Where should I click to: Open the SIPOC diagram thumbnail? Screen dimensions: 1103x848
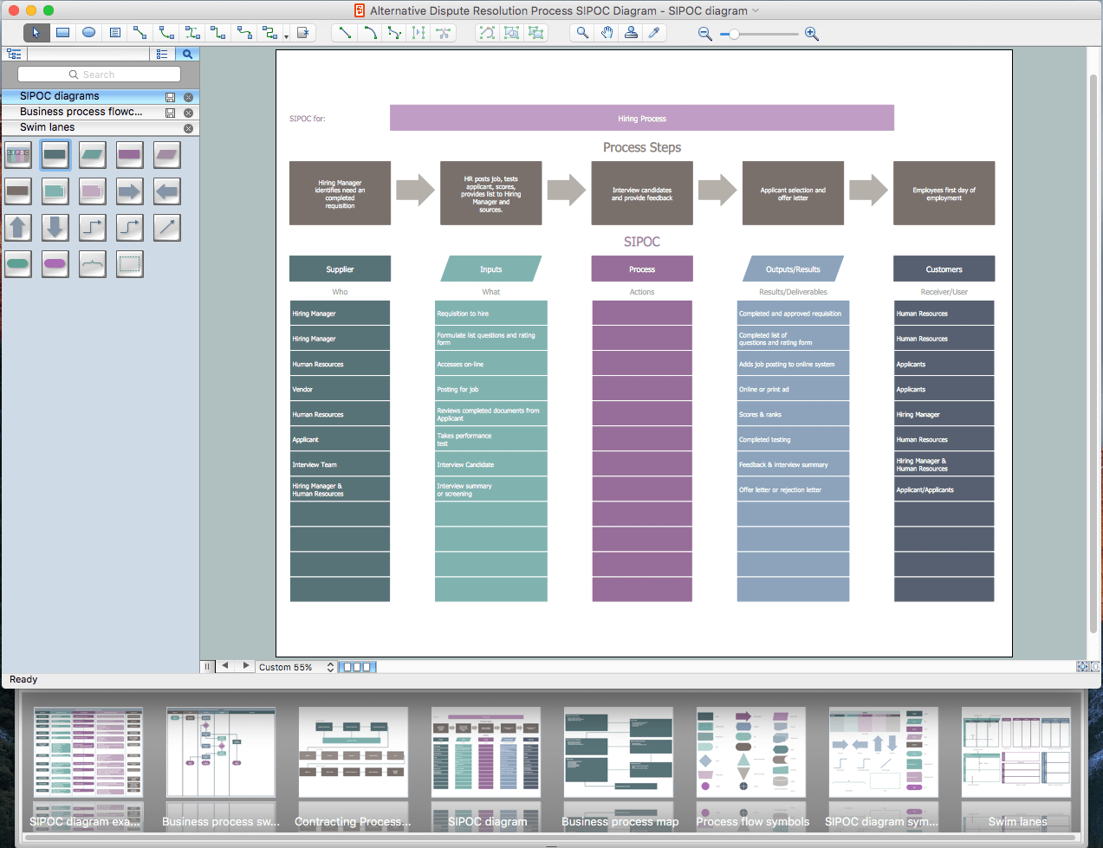pyautogui.click(x=486, y=752)
